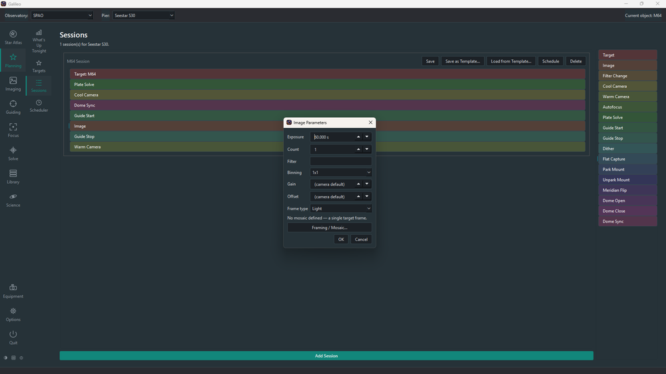Expand the Observatory SPAO dropdown
666x374 pixels.
(x=62, y=15)
